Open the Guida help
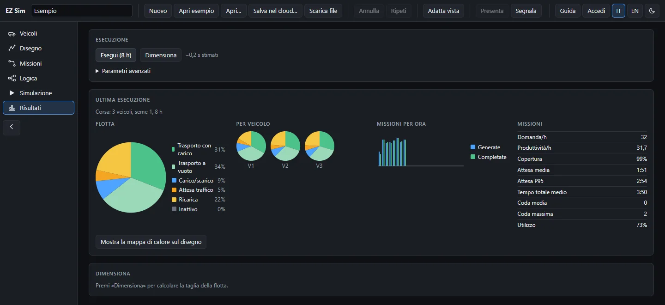 click(x=568, y=11)
